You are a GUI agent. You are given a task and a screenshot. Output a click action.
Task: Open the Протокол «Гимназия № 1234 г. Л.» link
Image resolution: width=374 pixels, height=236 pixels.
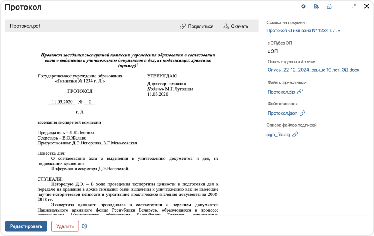click(303, 31)
